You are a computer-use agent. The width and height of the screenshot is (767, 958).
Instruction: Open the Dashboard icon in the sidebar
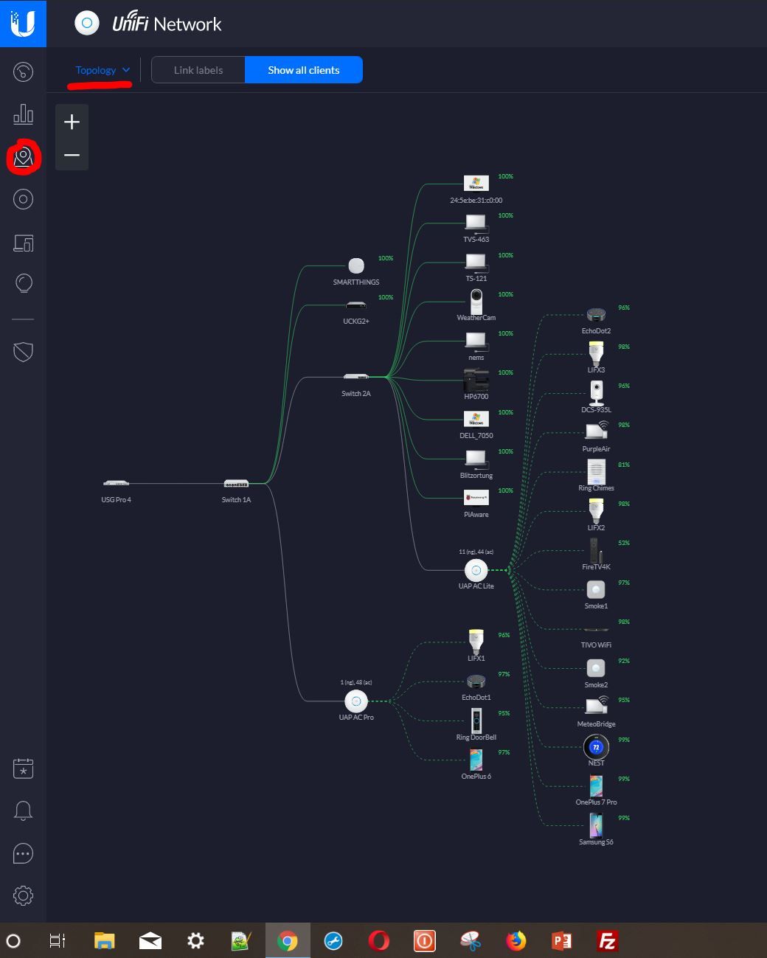pyautogui.click(x=23, y=72)
